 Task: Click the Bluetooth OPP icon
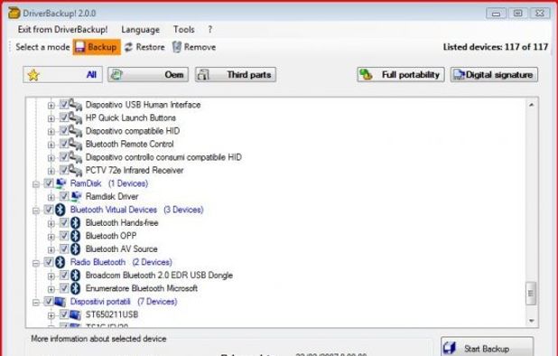pyautogui.click(x=75, y=236)
